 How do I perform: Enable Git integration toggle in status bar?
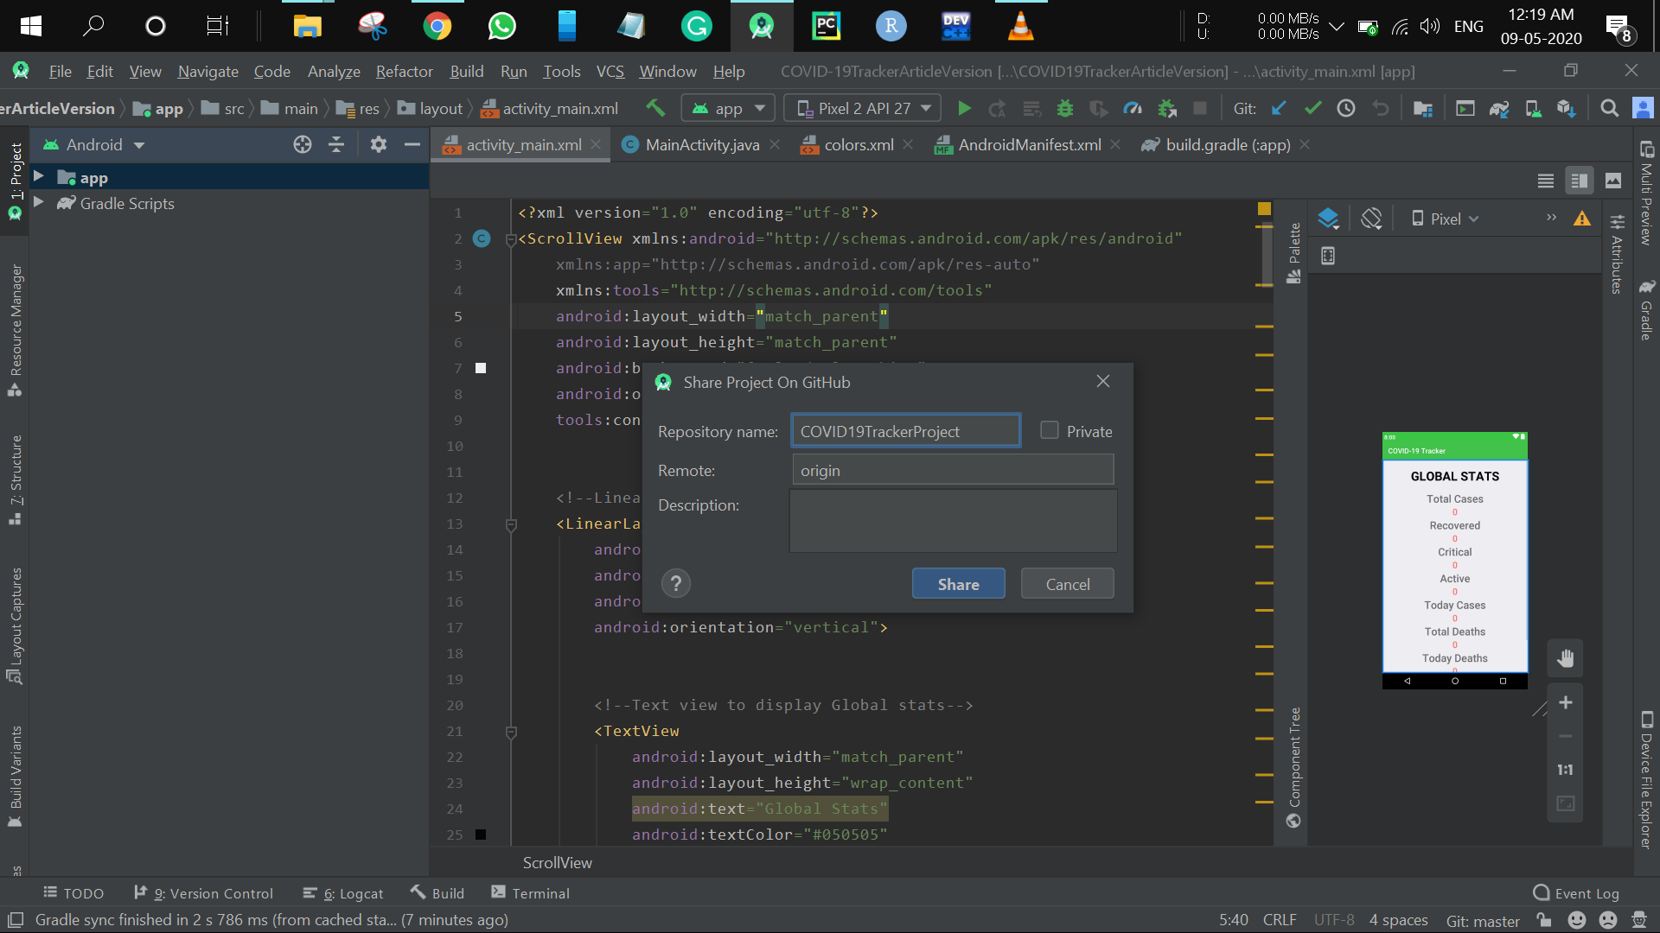click(1481, 920)
